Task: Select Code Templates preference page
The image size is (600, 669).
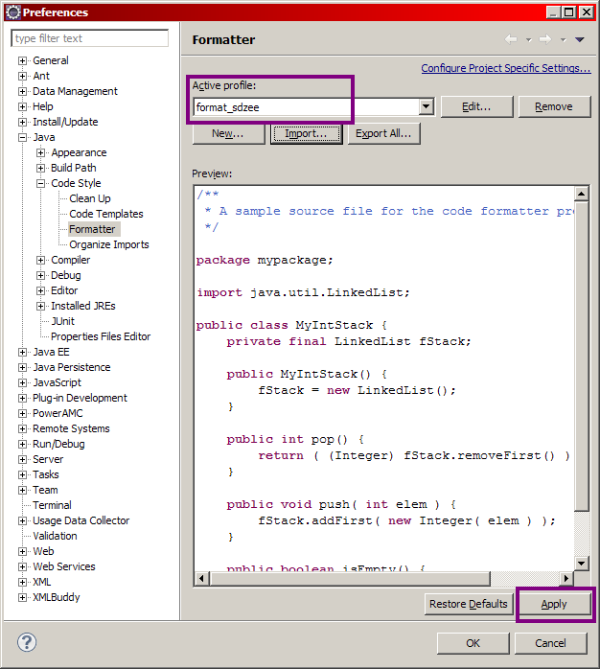Action: click(105, 214)
